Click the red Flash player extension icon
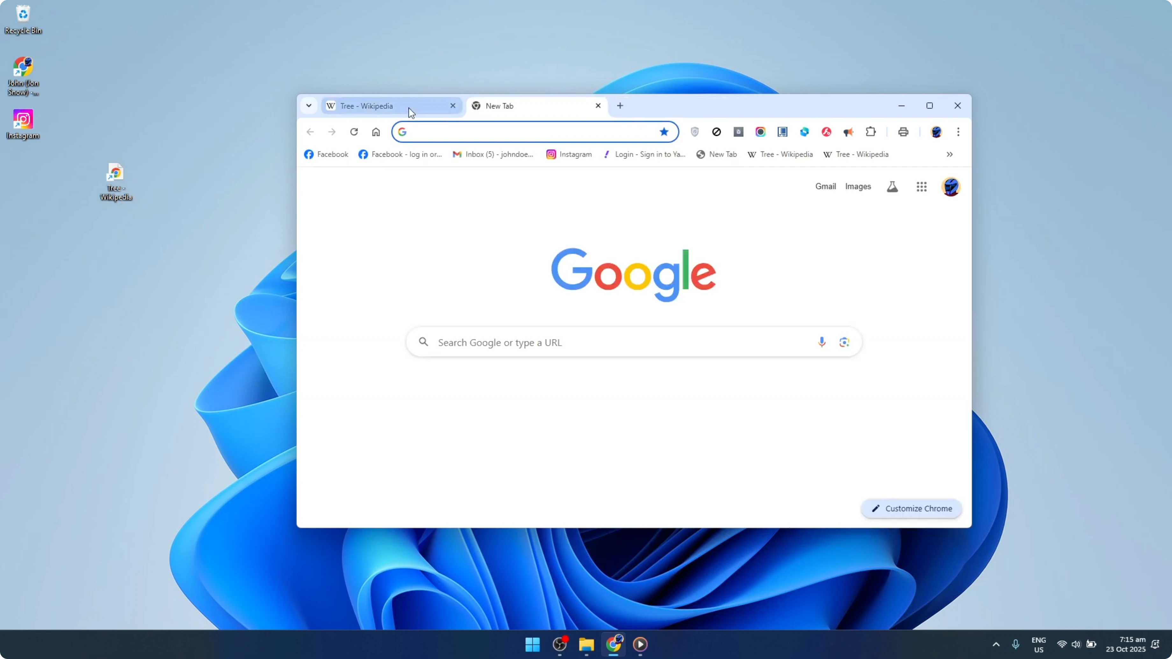 click(x=826, y=132)
